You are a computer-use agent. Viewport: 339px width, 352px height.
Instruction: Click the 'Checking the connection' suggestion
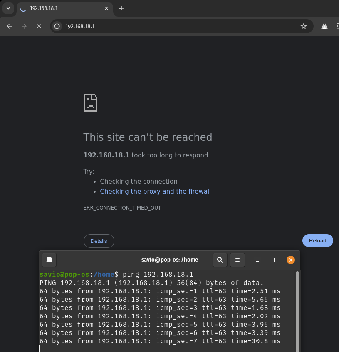pos(139,181)
